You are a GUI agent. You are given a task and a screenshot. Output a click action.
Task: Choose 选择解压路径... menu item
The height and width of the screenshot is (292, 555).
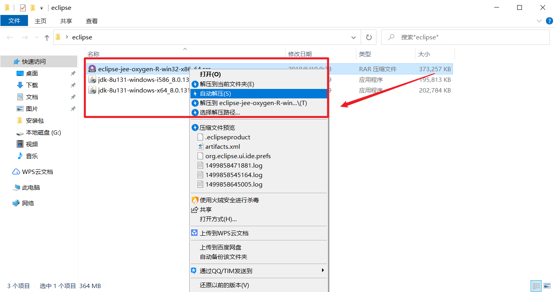[x=259, y=113]
